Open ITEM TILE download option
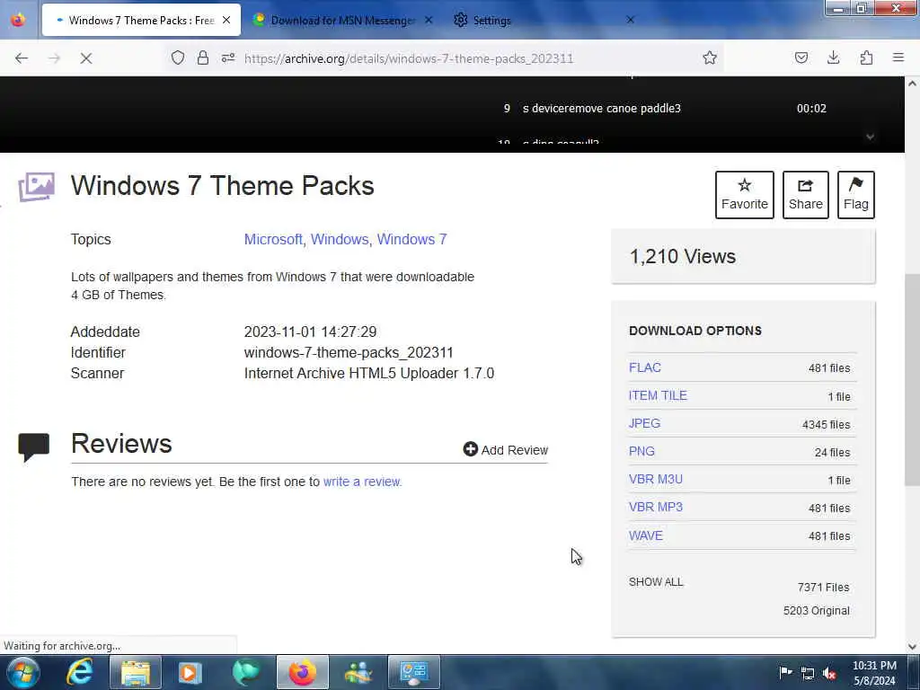The image size is (920, 690). coord(658,395)
